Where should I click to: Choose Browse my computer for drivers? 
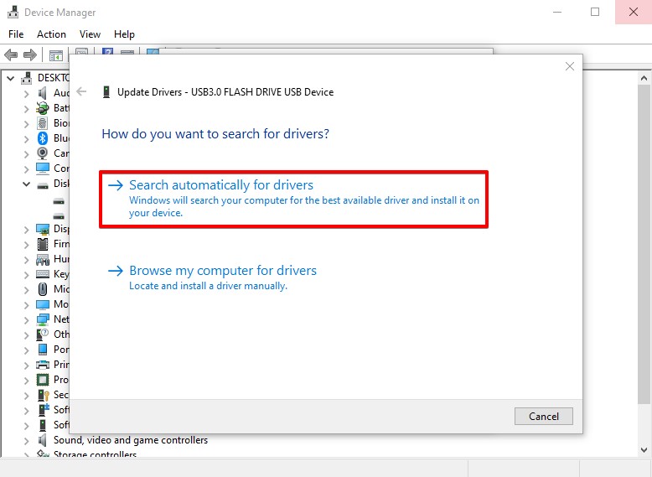[x=223, y=271]
